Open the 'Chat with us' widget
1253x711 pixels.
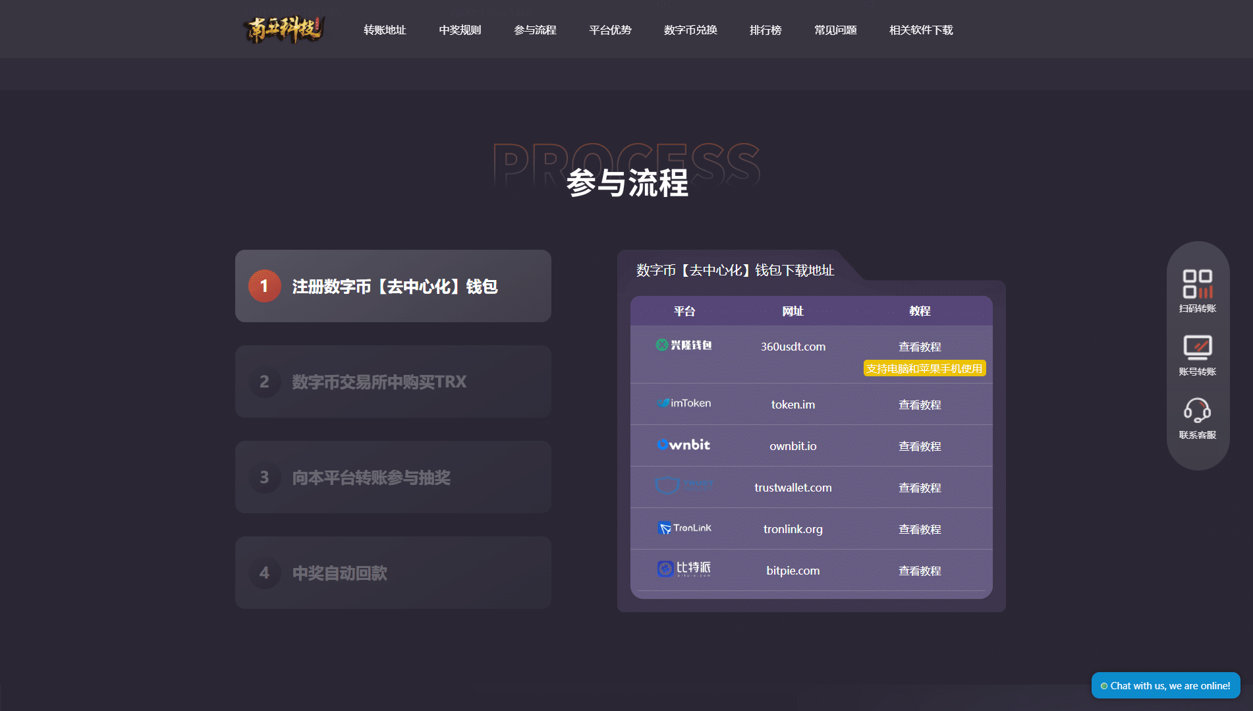(x=1165, y=685)
